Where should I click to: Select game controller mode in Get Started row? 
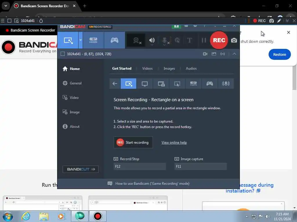click(209, 84)
